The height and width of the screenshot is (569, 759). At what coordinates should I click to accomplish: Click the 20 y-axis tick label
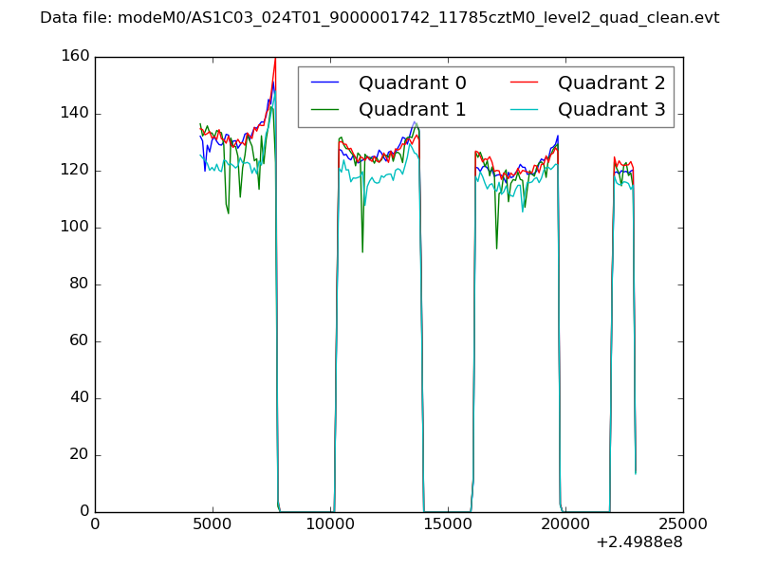[80, 455]
